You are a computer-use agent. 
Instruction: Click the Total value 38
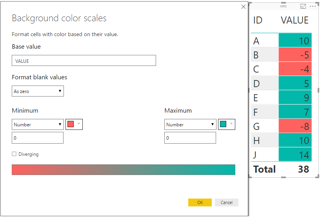click(303, 169)
